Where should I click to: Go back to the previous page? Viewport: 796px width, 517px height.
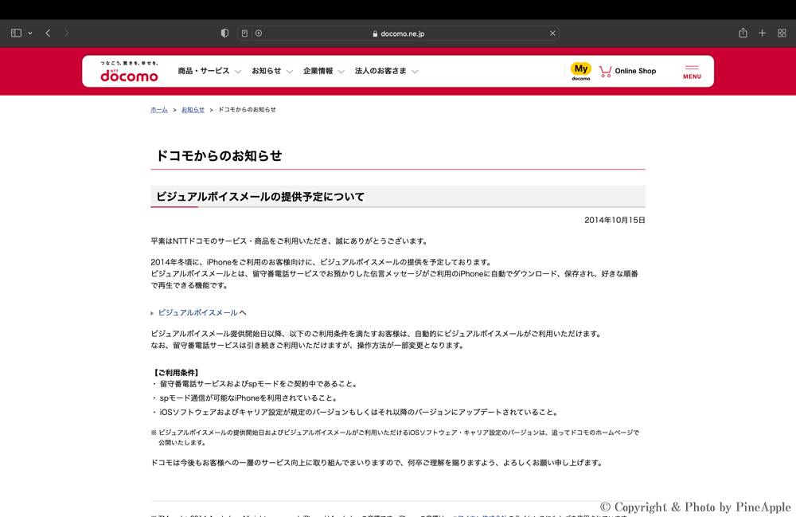pos(49,33)
